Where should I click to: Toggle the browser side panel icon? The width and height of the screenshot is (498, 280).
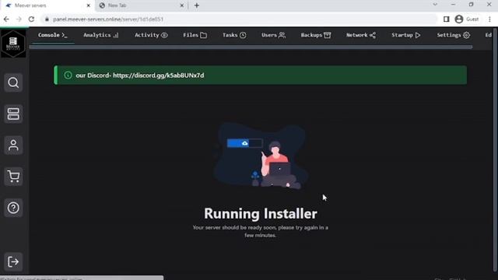point(446,19)
